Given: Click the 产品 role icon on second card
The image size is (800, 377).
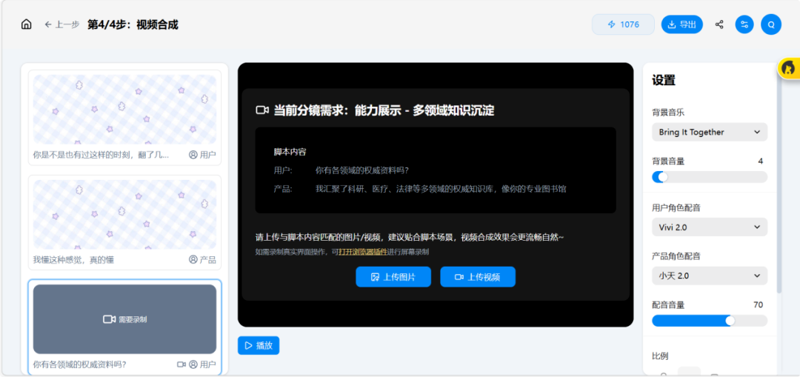Looking at the screenshot, I should click(193, 260).
